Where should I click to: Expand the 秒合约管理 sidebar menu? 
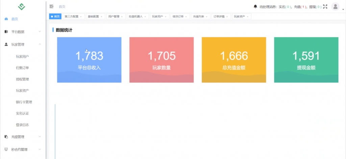click(22, 149)
